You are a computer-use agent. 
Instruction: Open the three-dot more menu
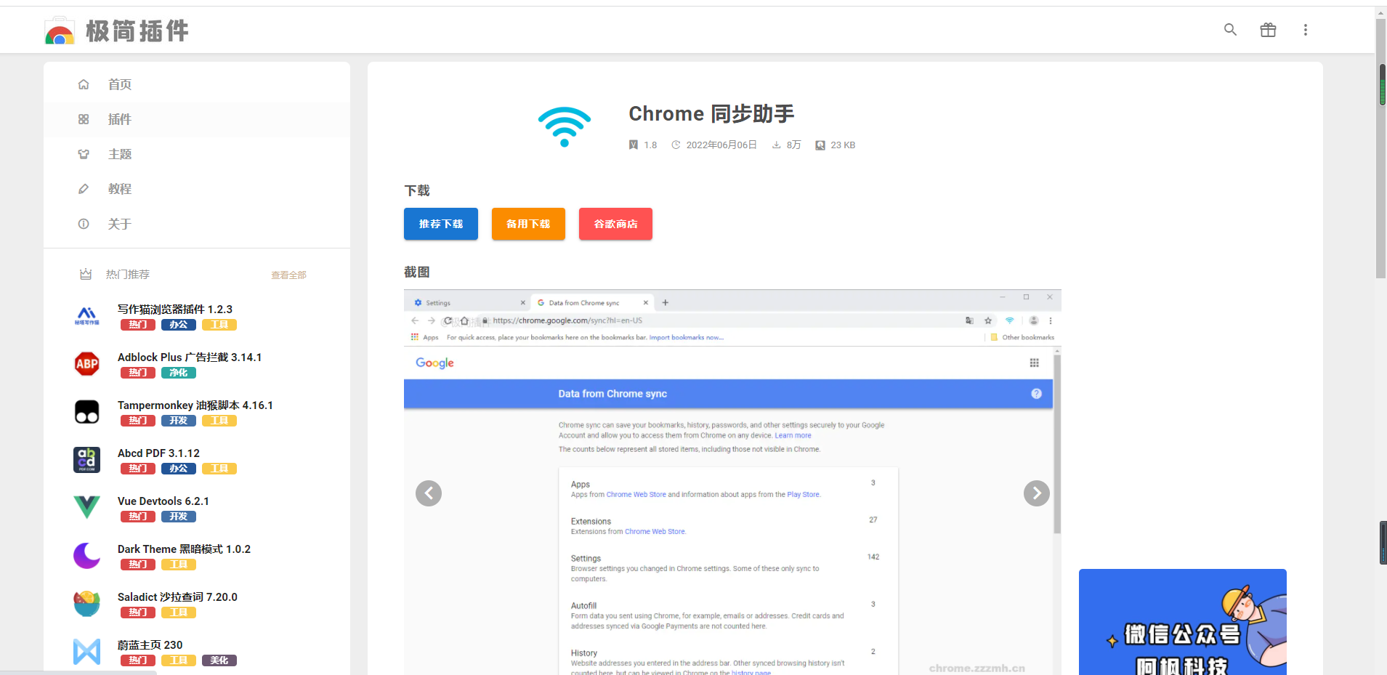[x=1306, y=30]
